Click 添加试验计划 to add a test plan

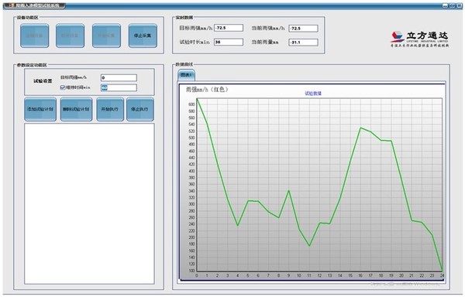[40, 109]
